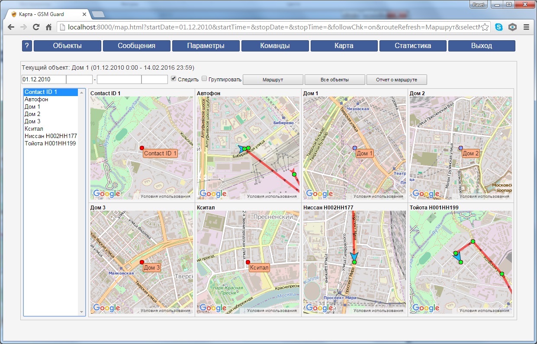
Task: Select Дом 3 in object list
Action: tap(51, 122)
